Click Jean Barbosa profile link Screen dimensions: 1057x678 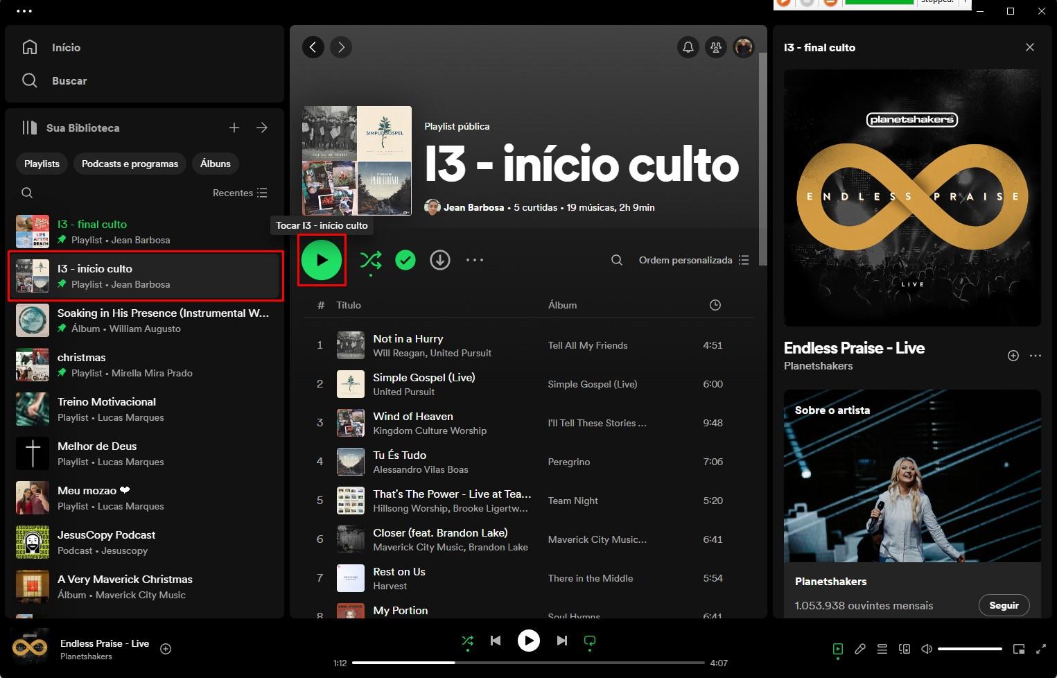[x=473, y=207]
